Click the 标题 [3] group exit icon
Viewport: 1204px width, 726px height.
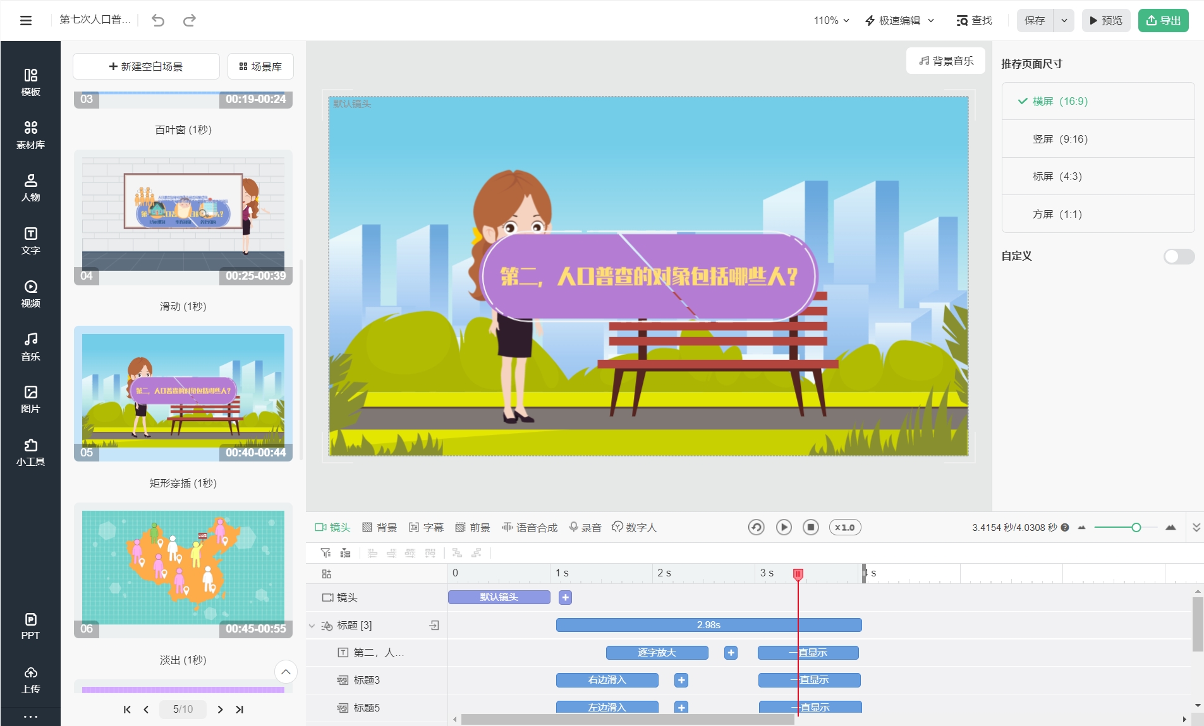pyautogui.click(x=434, y=625)
